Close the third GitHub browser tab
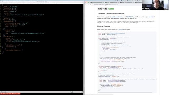The height and width of the screenshot is (95, 169). [x=133, y=2]
